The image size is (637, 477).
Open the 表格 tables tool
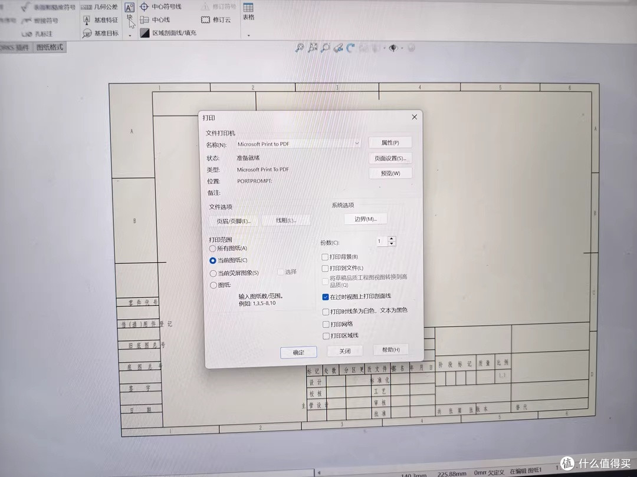coord(248,11)
